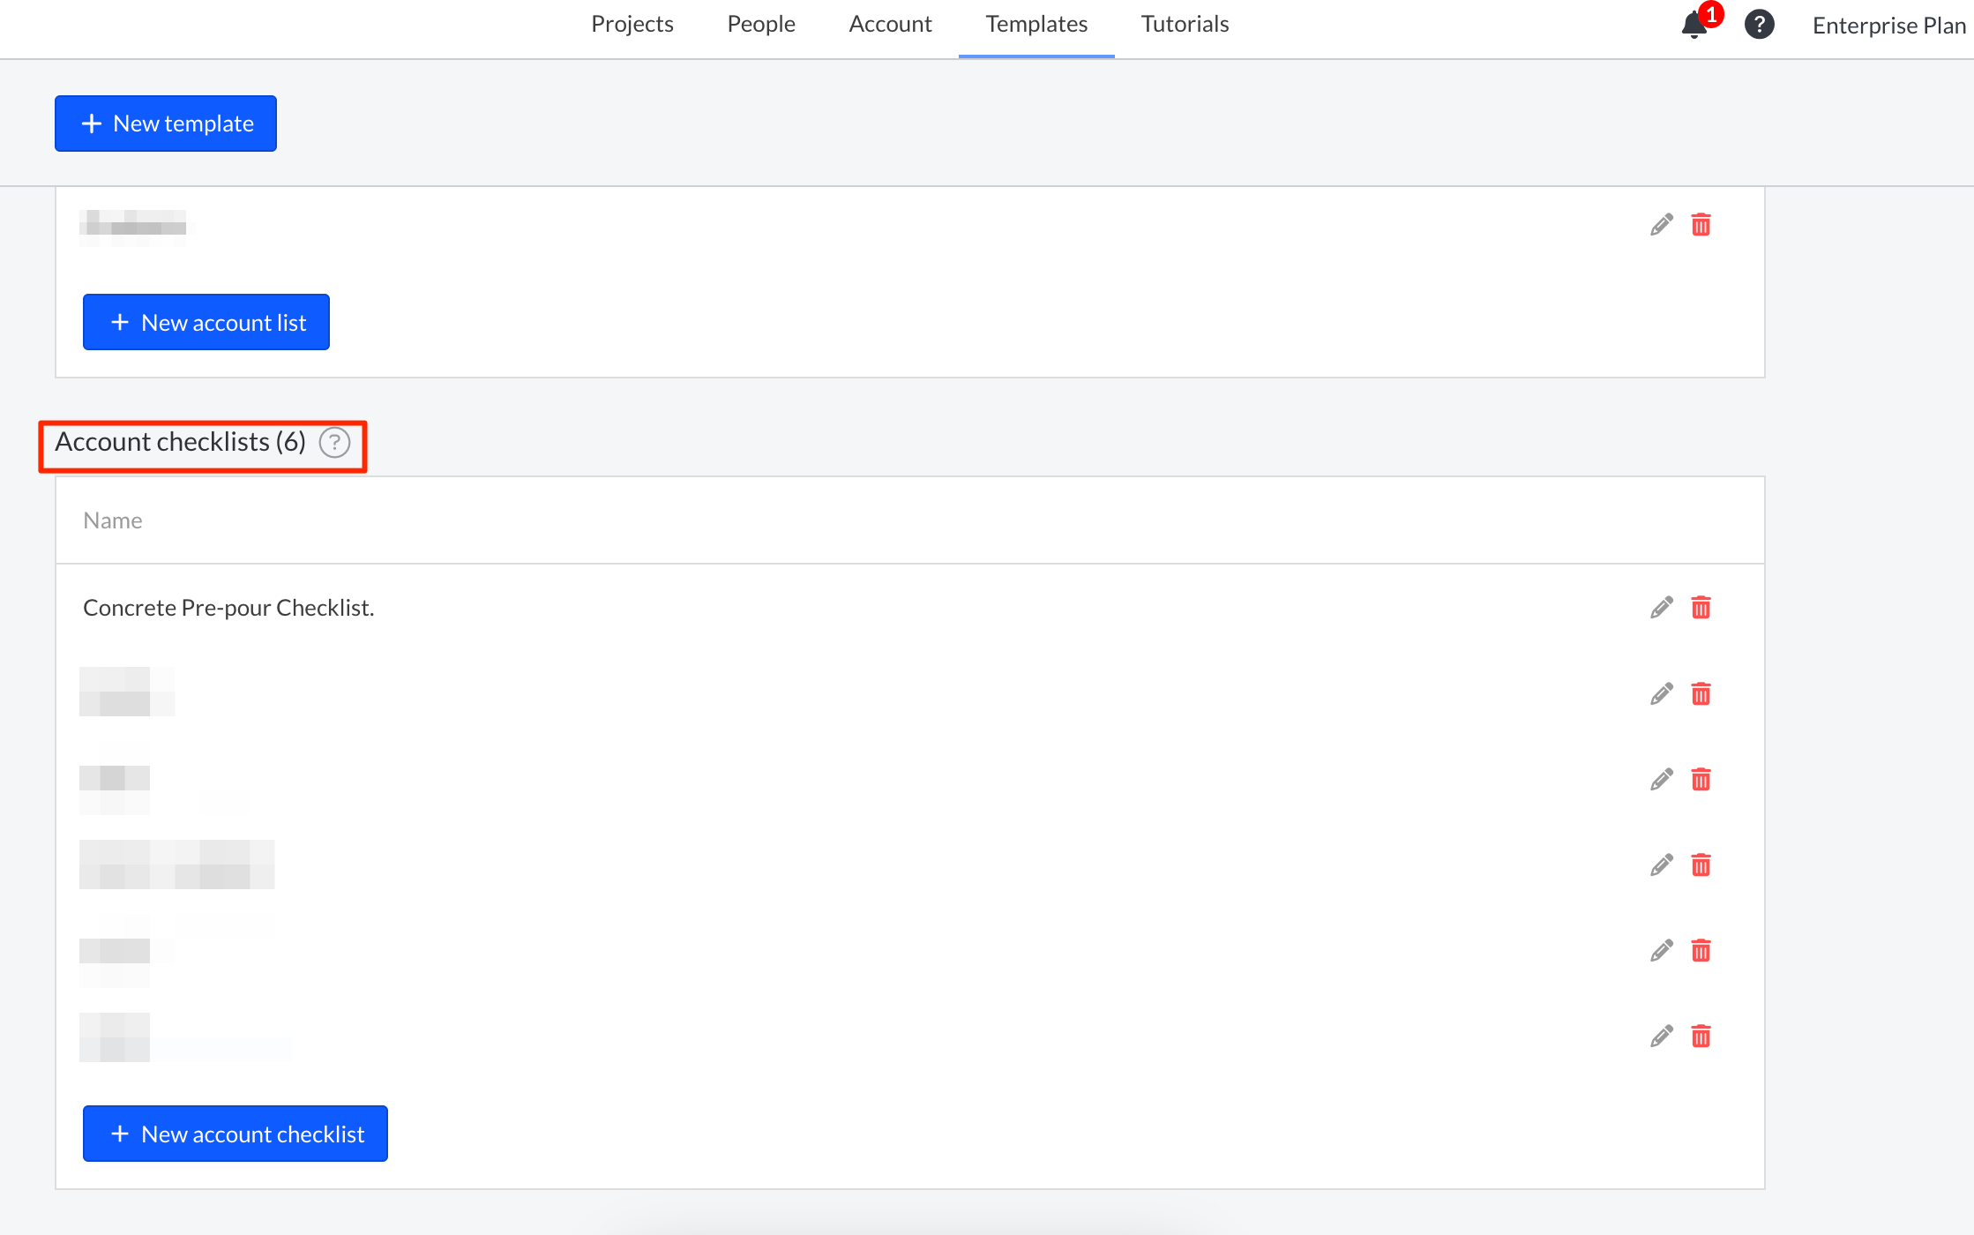Edit the last checklist in the list
This screenshot has width=1974, height=1235.
[x=1661, y=1037]
